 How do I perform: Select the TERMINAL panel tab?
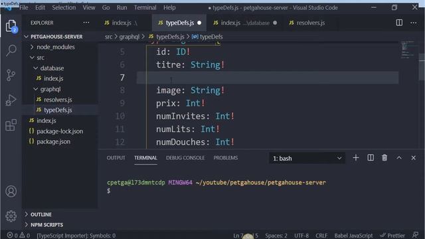point(145,158)
